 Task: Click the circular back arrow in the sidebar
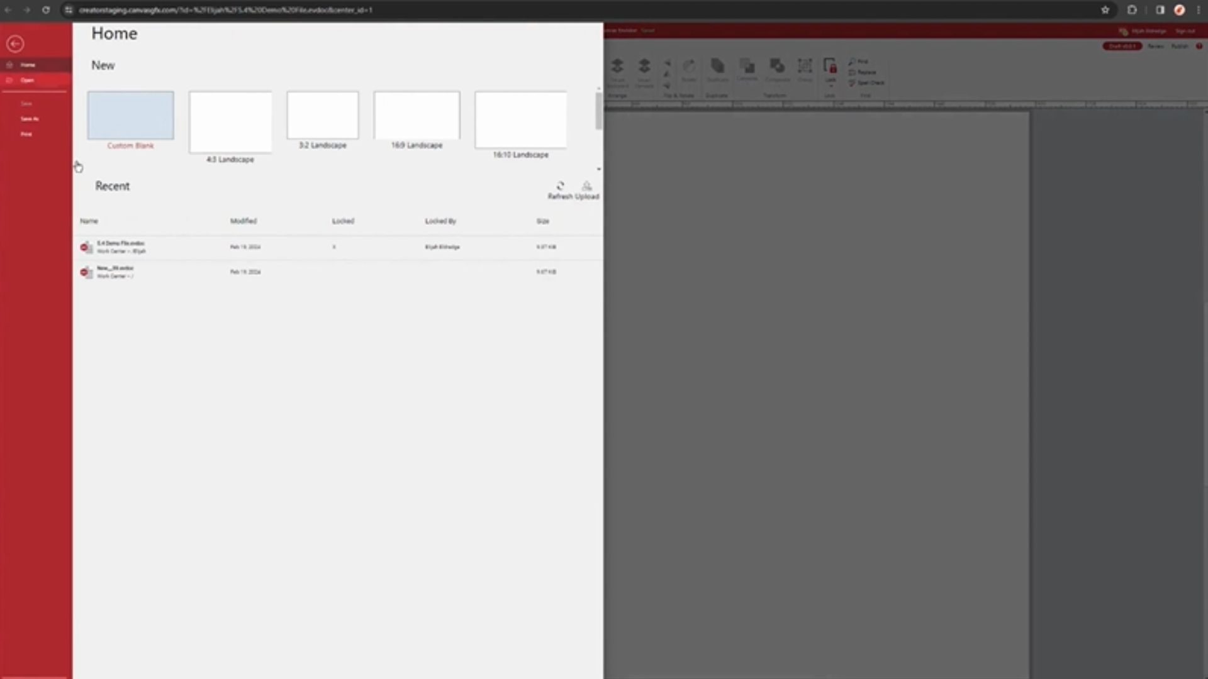15,44
